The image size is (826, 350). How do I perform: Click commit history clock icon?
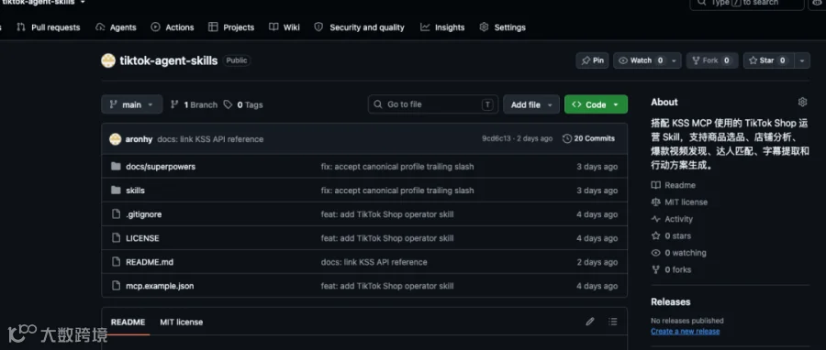pyautogui.click(x=567, y=138)
